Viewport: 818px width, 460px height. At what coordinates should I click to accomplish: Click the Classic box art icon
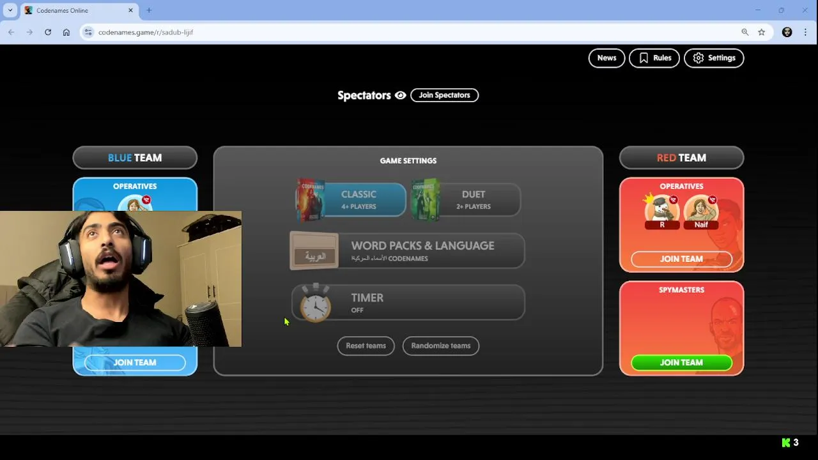[x=309, y=200]
